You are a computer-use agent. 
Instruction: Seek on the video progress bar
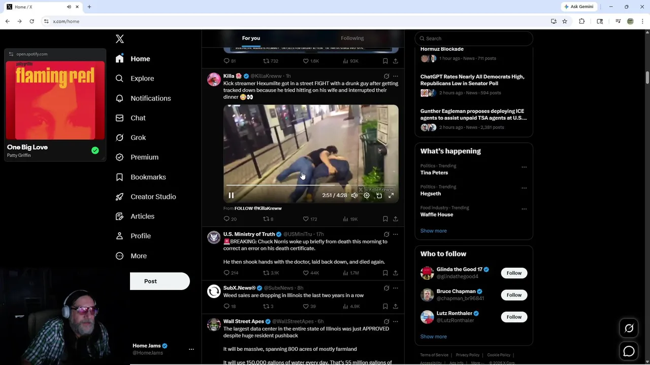coord(311,186)
